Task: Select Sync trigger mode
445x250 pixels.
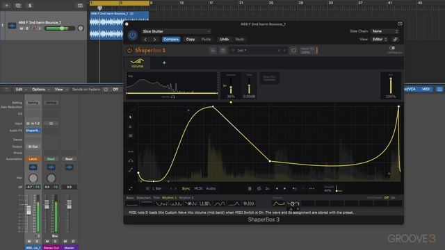Action: click(186, 188)
